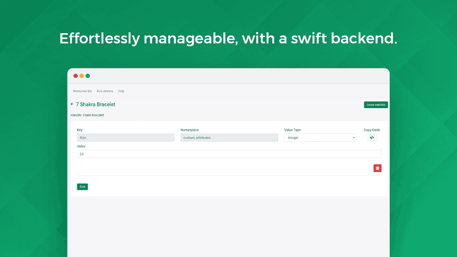Click the green window maximize dot
Image resolution: width=457 pixels, height=257 pixels.
(x=88, y=76)
